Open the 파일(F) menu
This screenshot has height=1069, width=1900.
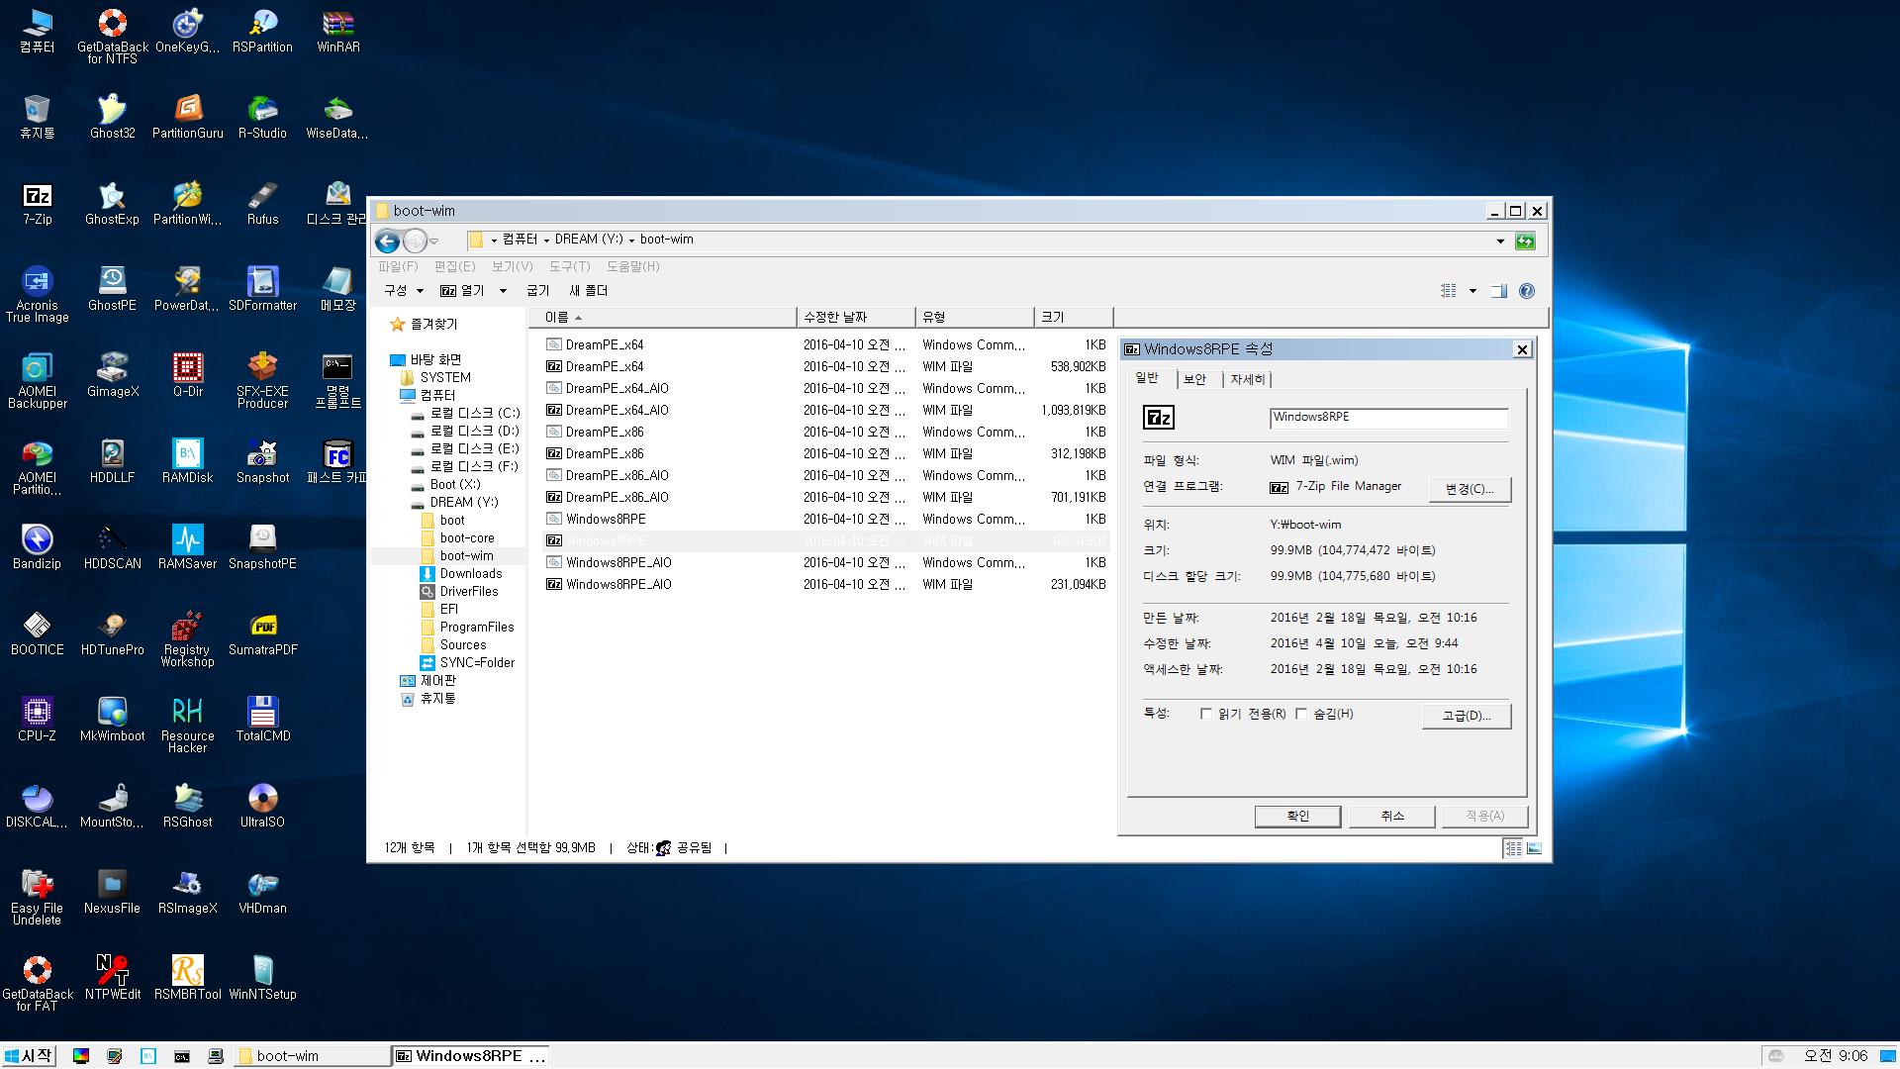[x=398, y=266]
